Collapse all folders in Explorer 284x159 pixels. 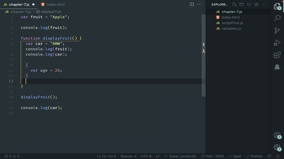[x=256, y=4]
